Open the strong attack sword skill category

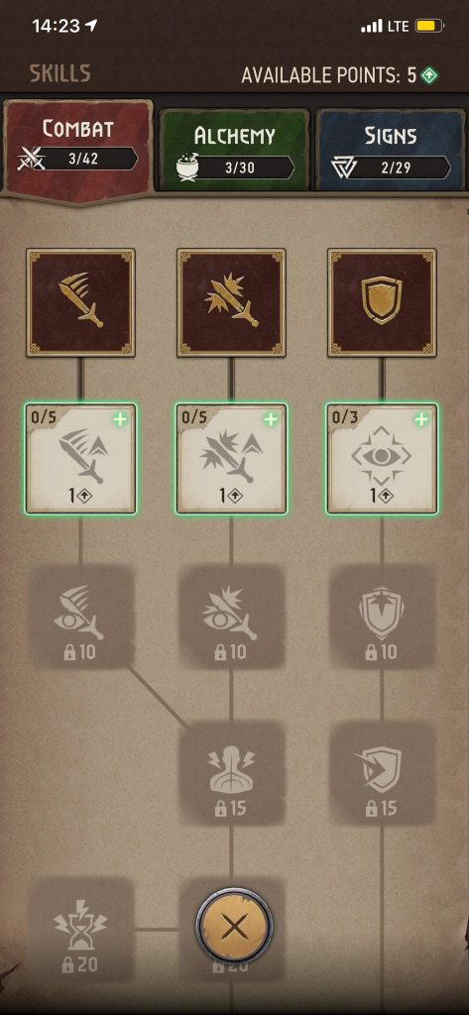point(231,303)
